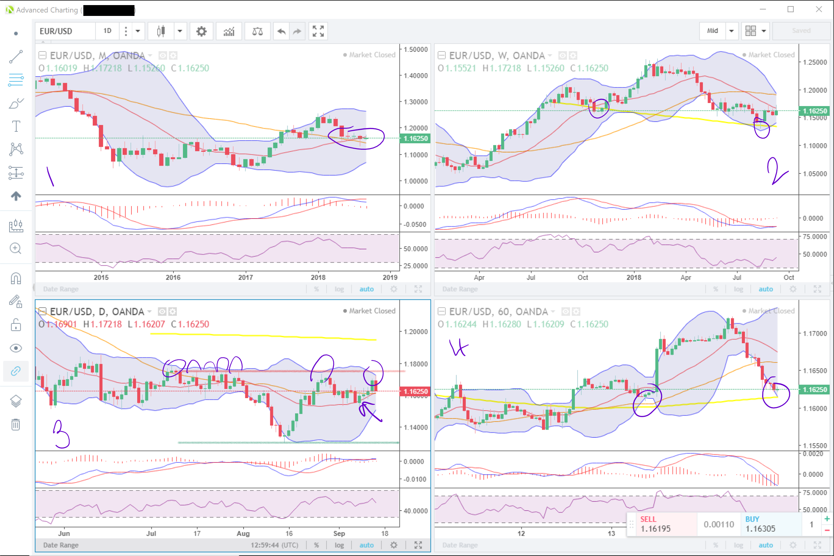Viewport: 834px width, 556px height.
Task: Enter fullscreen mode via arrows icon
Action: coord(318,31)
